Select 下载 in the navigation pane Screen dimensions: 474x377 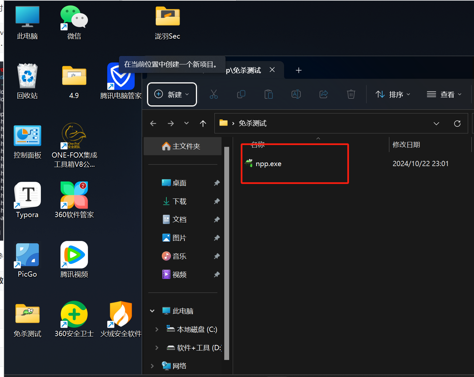[x=179, y=201]
